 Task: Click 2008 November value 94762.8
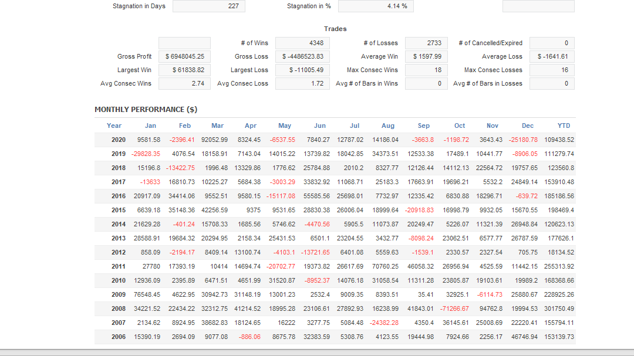coord(491,308)
